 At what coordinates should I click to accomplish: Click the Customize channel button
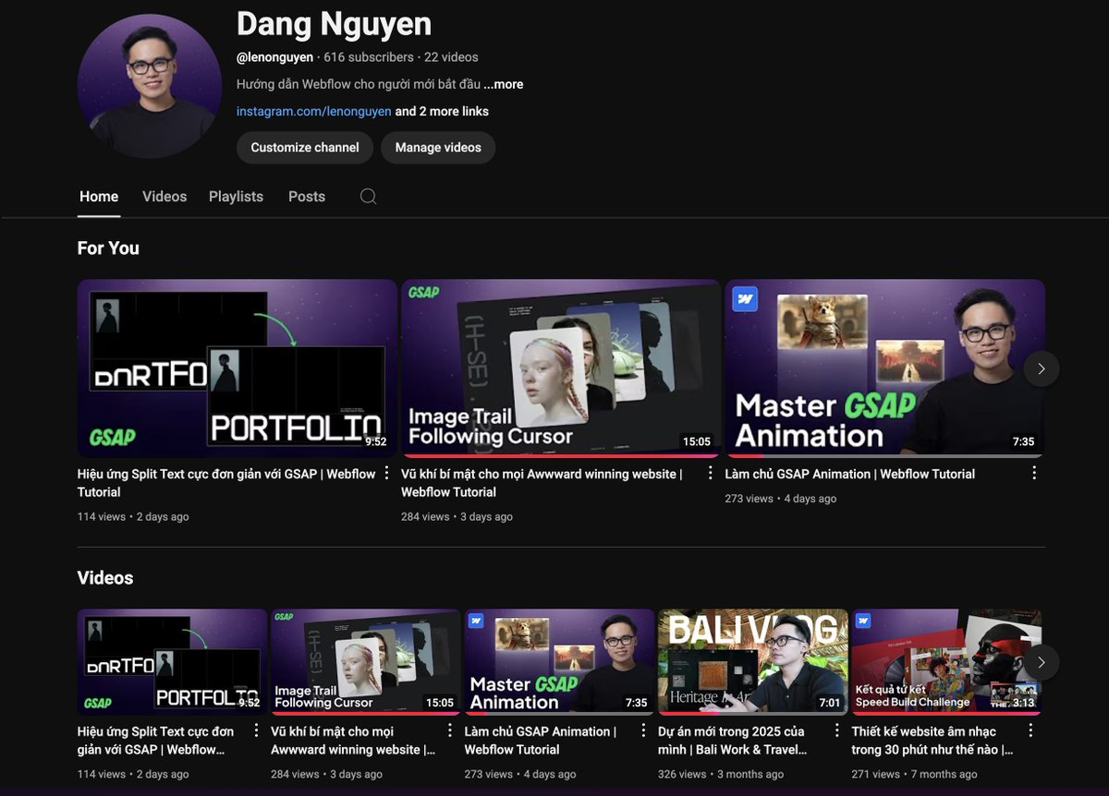(x=304, y=147)
